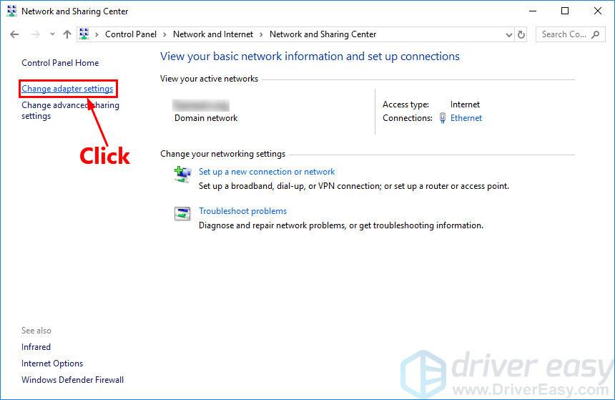The image size is (615, 400).
Task: Select Control Panel breadcrumb item
Action: [131, 34]
